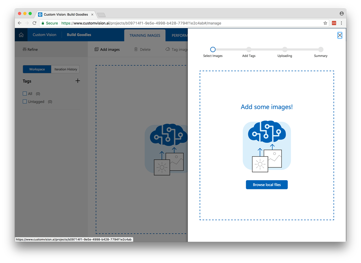Click the Refine filter icon
361x263 pixels.
point(24,49)
